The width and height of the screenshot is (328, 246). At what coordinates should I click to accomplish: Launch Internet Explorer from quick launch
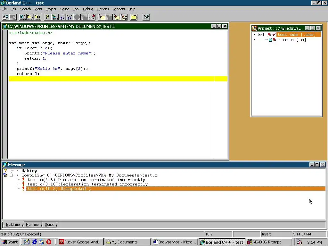[34, 242]
